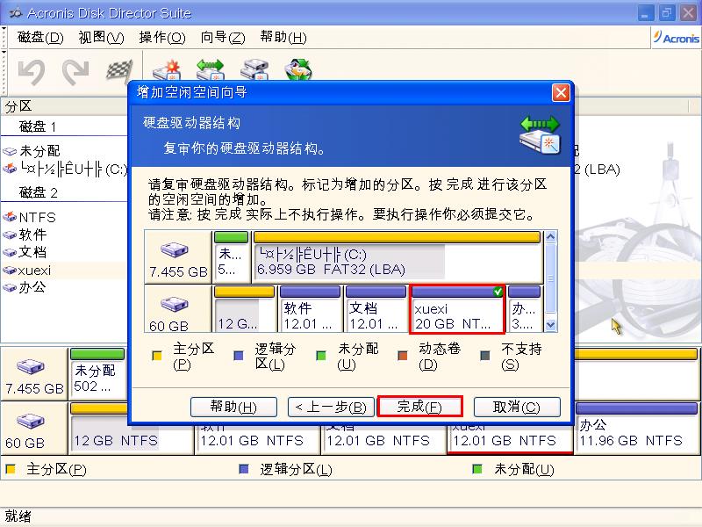Click the 7.455 GB disk icon in the wizard

point(174,249)
